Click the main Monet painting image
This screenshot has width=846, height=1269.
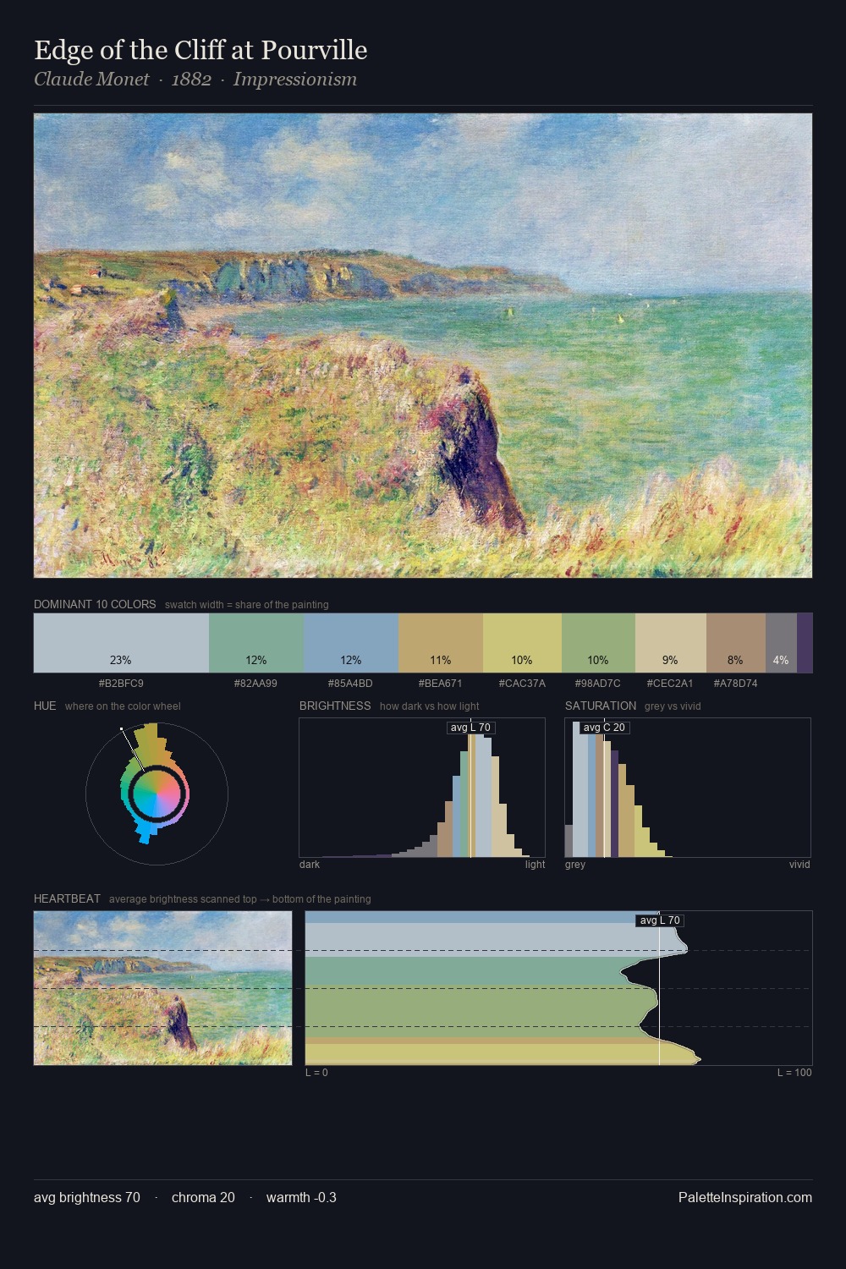tap(423, 346)
